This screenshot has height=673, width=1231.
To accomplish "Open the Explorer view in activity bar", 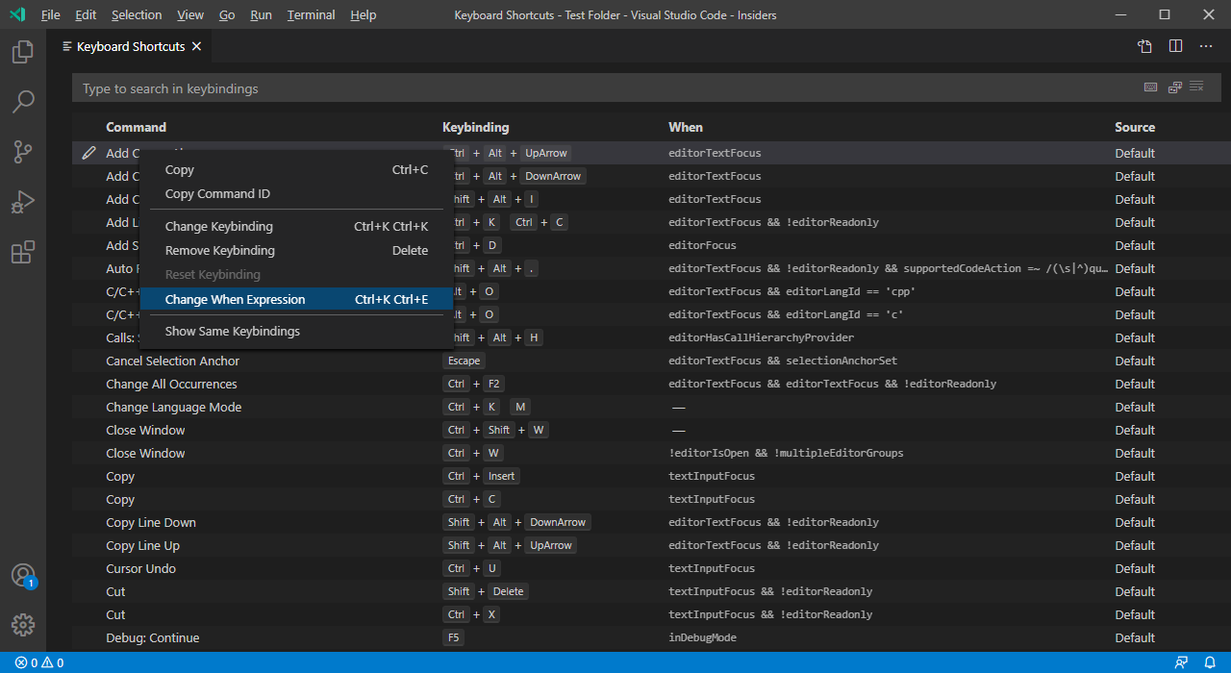I will pos(23,52).
